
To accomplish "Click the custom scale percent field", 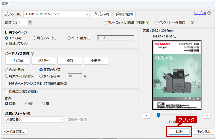I will pyautogui.click(x=75, y=76).
